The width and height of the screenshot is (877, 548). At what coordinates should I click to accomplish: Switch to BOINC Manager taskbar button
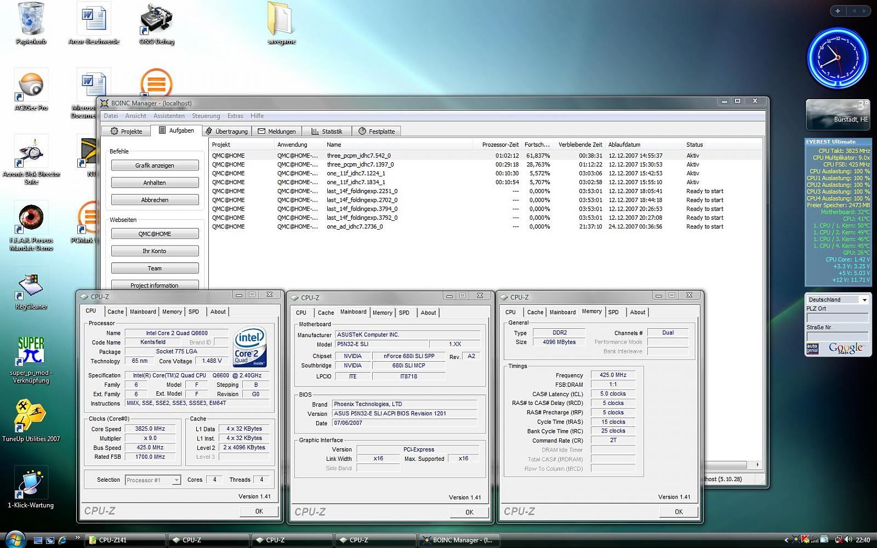(x=458, y=540)
